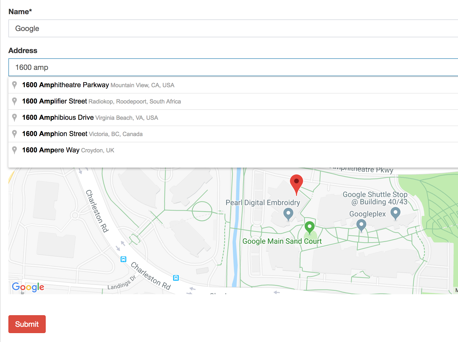Click the pin icon beside 1600 Amphion Street
The height and width of the screenshot is (342, 458).
tap(14, 134)
